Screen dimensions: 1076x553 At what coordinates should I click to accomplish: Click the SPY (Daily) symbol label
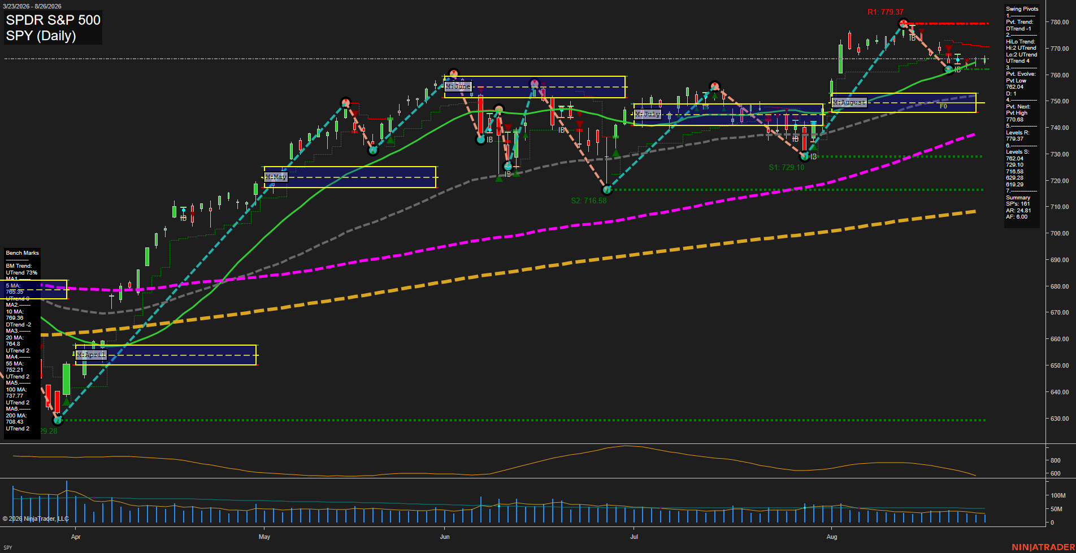pyautogui.click(x=41, y=36)
